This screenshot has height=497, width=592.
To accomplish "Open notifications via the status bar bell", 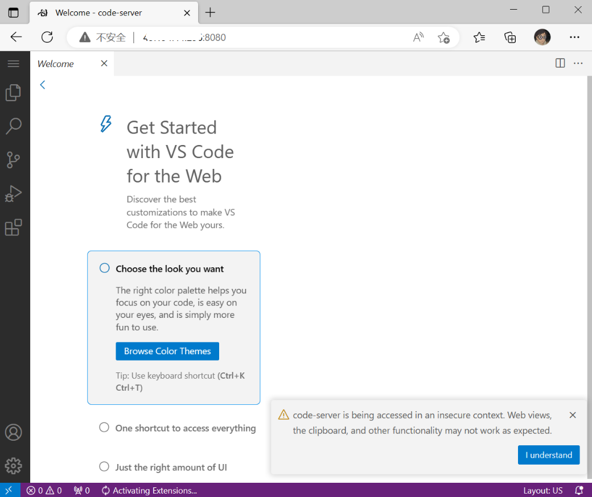I will click(579, 490).
